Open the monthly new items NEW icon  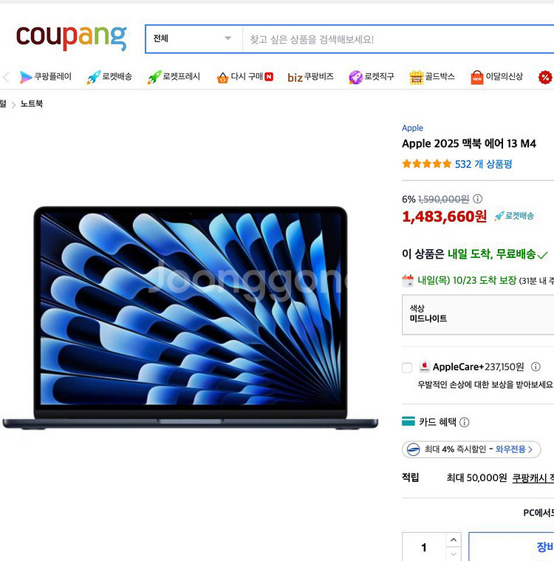coord(477,78)
